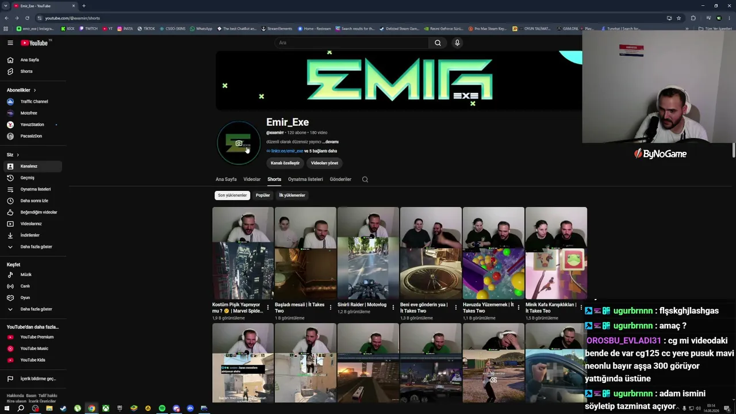Select Son yüklenenler filter chip
Viewport: 736px width, 414px height.
[232, 195]
